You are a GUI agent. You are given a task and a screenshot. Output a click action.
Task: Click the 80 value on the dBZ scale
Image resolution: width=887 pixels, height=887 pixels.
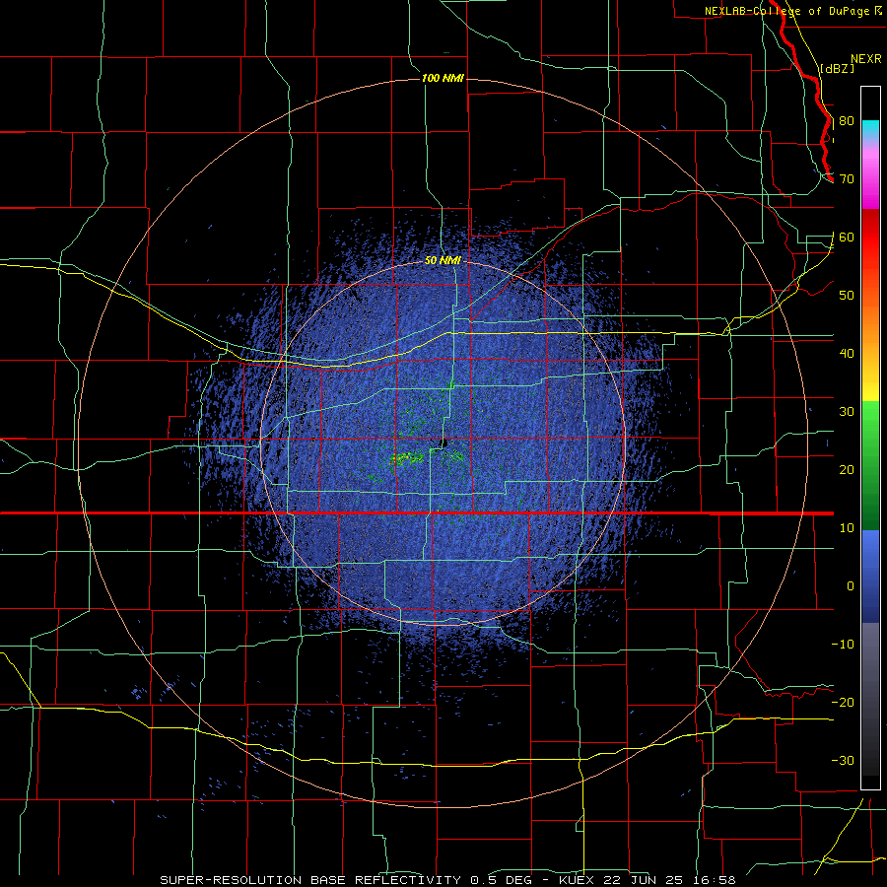(847, 121)
